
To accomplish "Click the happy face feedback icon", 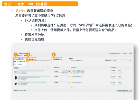I will pyautogui.click(x=119, y=54).
